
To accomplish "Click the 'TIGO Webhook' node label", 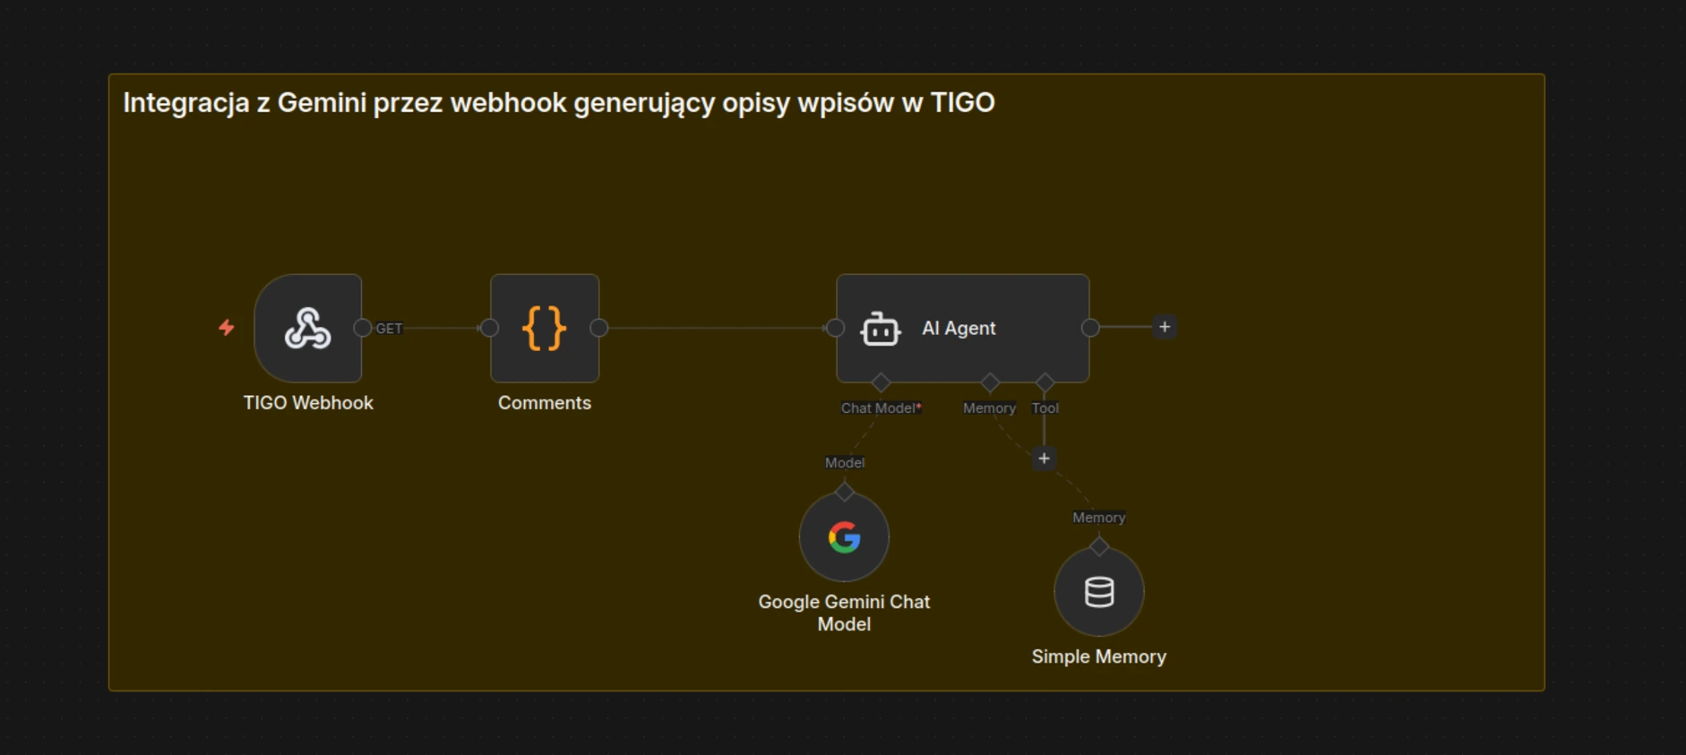I will pyautogui.click(x=308, y=403).
